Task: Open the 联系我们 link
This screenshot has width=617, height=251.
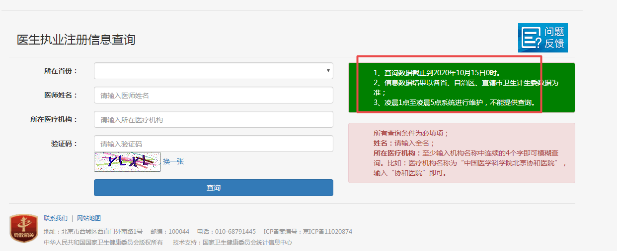Action: [56, 218]
